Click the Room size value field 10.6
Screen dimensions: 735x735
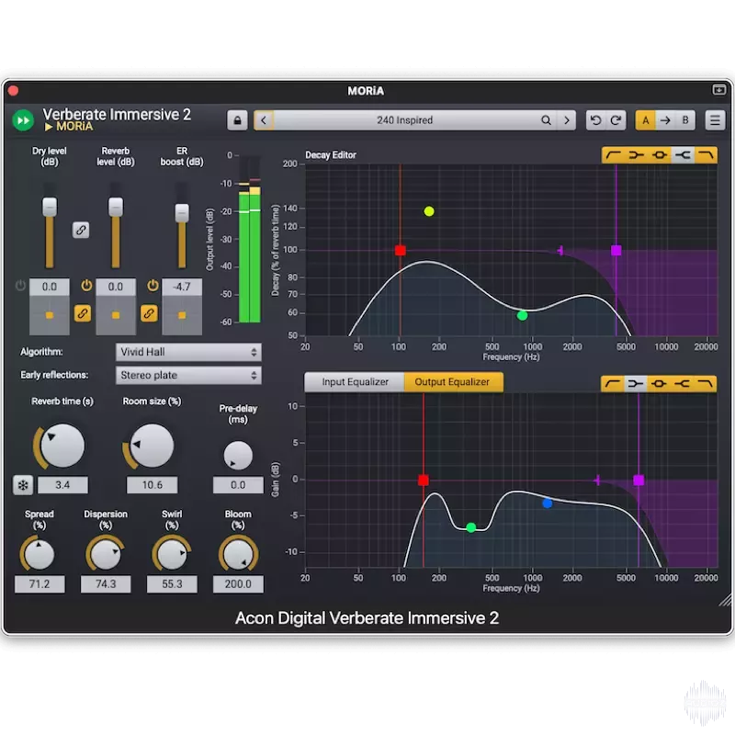(x=152, y=485)
